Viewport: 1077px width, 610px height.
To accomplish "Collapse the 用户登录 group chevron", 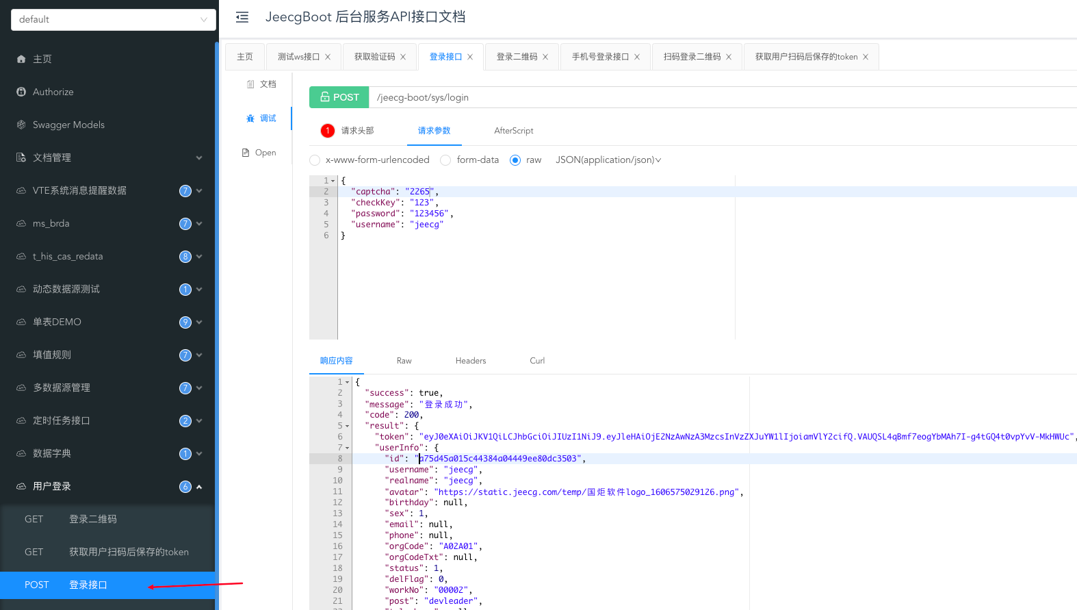I will (x=199, y=487).
